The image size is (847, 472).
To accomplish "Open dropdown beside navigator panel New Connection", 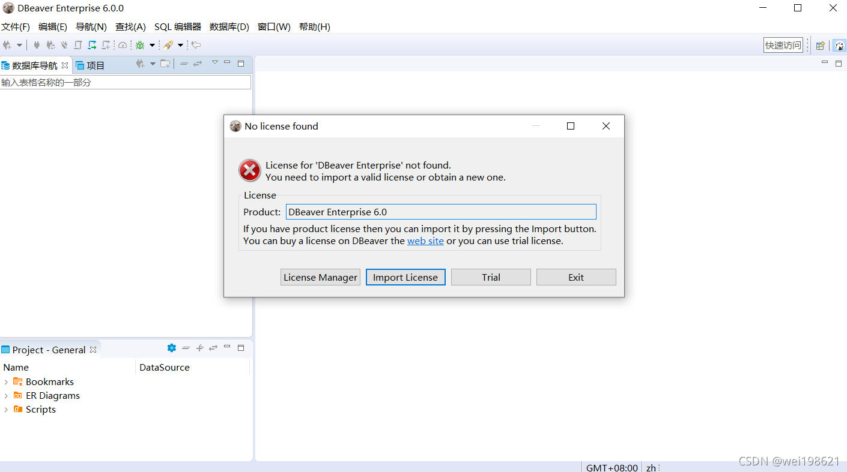I will point(153,64).
